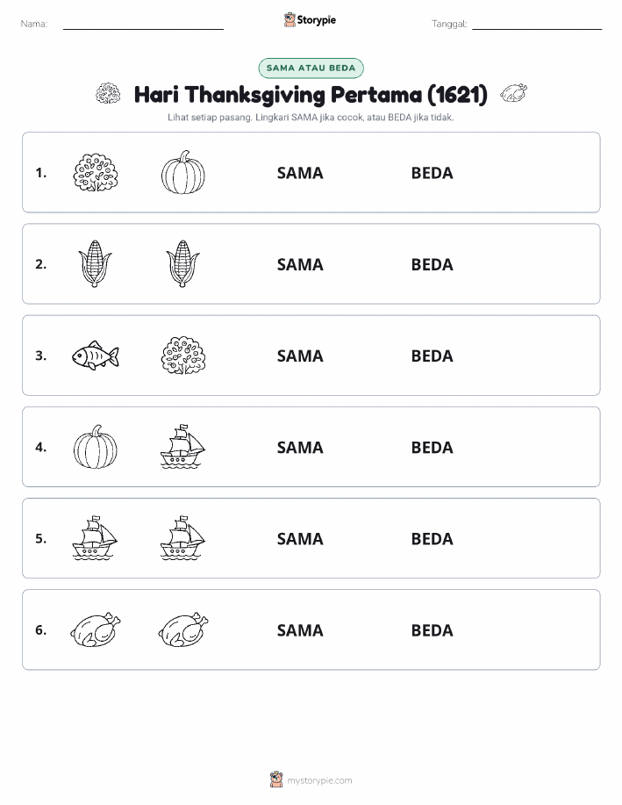The image size is (622, 805).
Task: Click the bush icon left of the title
Action: coord(108,93)
